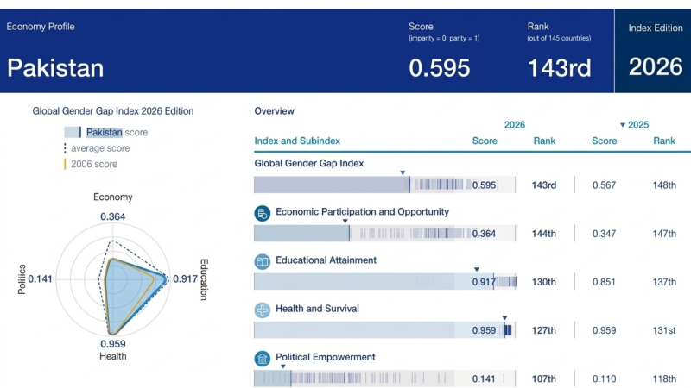Click the Health axis label on radar chart

(113, 356)
